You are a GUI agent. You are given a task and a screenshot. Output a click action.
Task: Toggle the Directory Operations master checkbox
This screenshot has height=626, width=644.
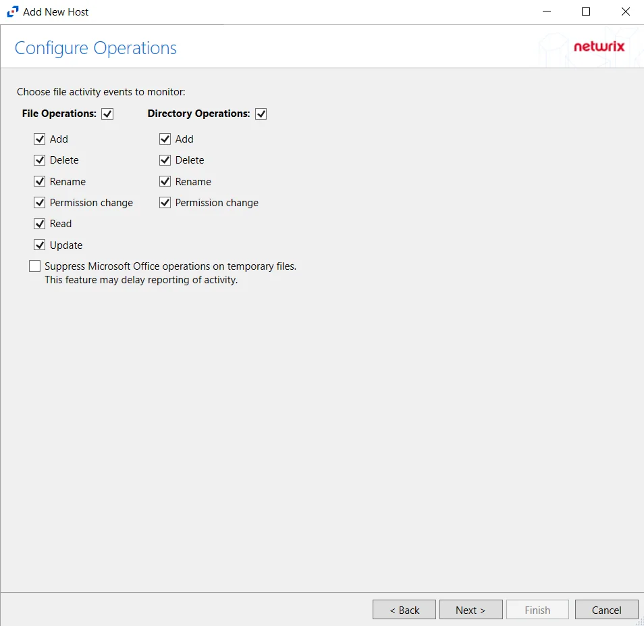[261, 114]
